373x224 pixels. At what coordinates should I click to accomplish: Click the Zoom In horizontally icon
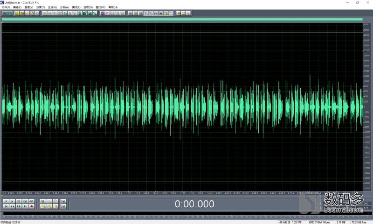point(42,201)
